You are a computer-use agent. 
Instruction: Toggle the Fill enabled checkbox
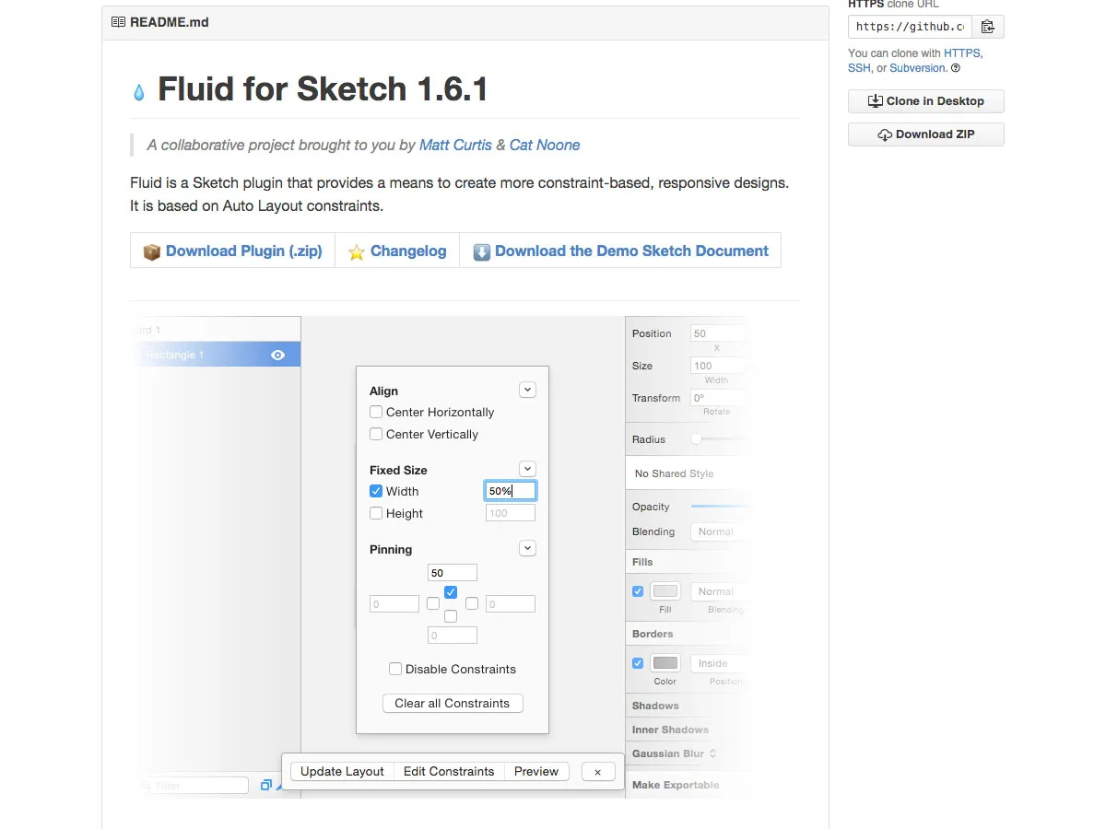pos(638,591)
